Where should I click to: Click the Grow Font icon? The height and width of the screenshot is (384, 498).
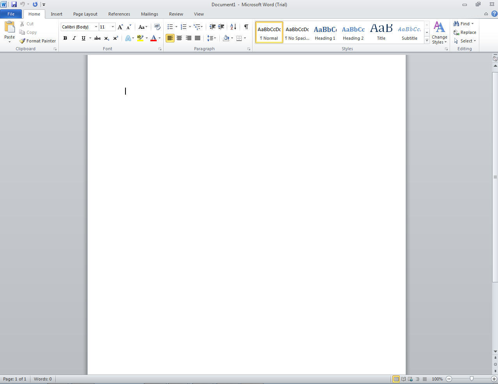point(120,27)
